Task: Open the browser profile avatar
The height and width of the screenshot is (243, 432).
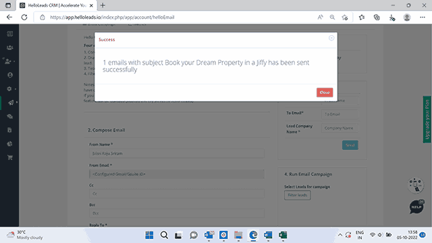Action: [407, 18]
